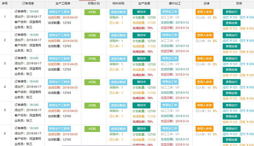View 查看加工单 in row 6
Screen dimensions: 254x146
(x=170, y=129)
